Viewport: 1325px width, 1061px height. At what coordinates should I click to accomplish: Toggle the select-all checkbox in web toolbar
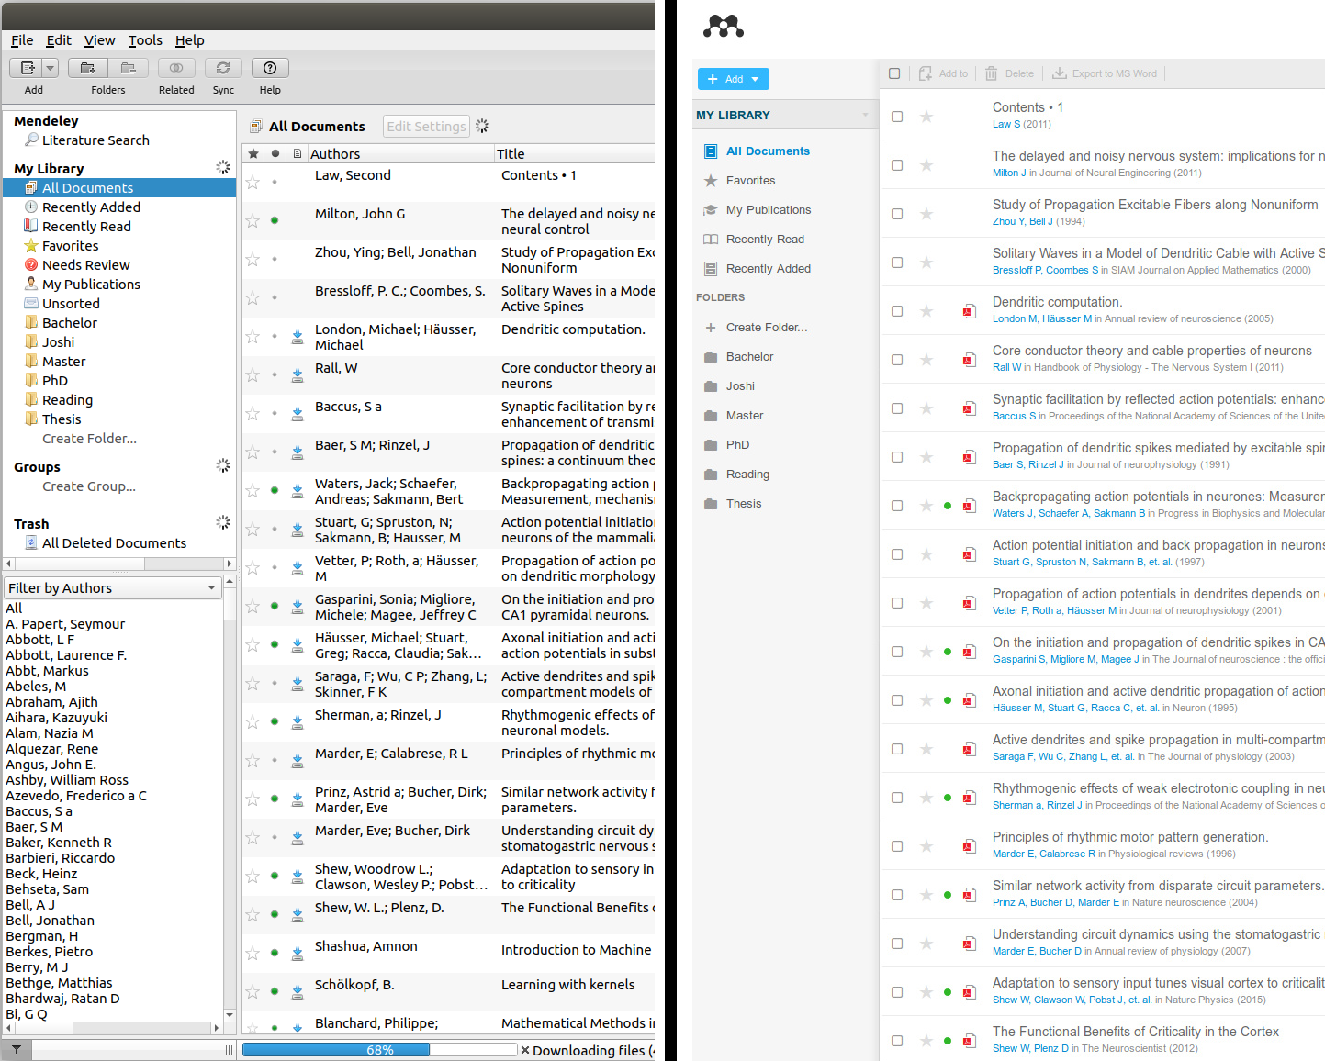[x=894, y=73]
